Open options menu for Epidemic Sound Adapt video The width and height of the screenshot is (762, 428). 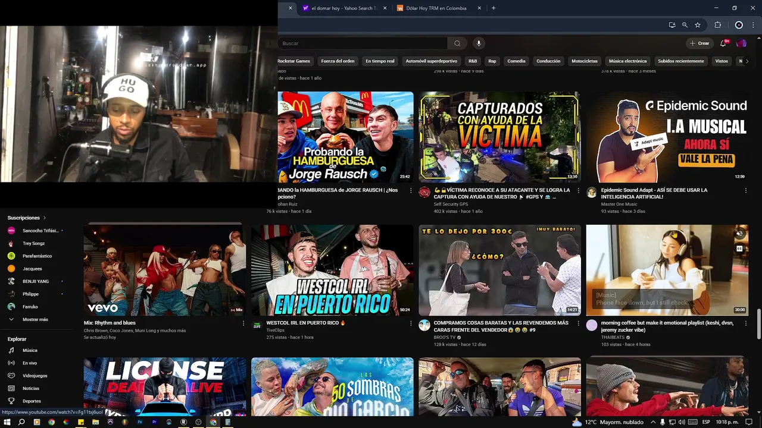(x=745, y=191)
